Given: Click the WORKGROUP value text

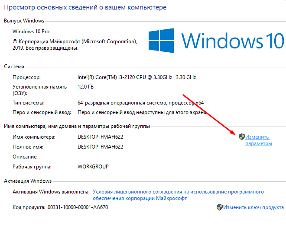Looking at the screenshot, I should coord(93,166).
